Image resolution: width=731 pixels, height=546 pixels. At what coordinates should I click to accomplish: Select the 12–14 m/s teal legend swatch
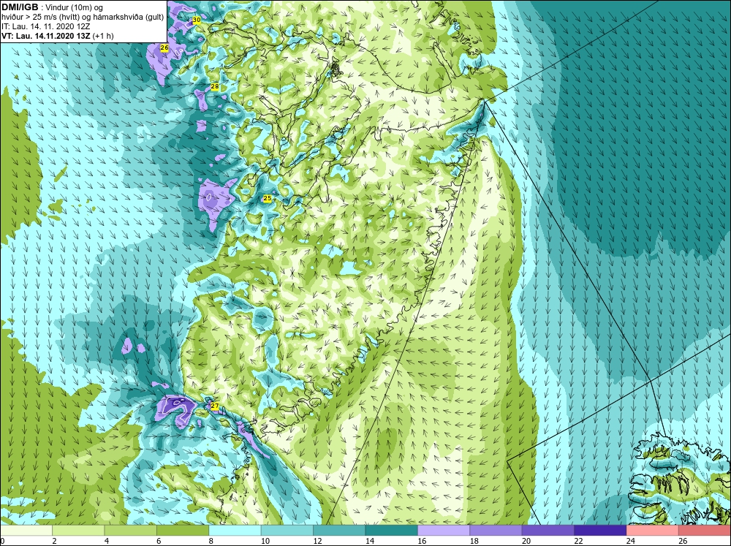[x=339, y=531]
